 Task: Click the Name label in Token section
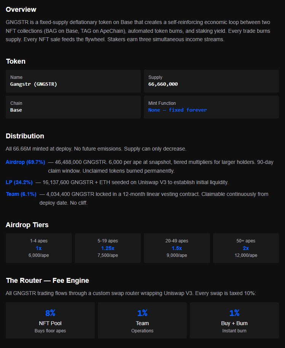(16, 77)
